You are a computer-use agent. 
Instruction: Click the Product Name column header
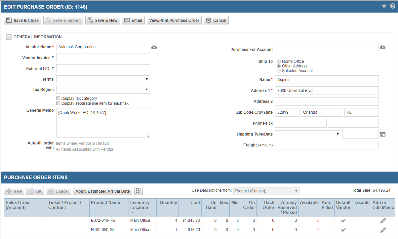(105, 203)
